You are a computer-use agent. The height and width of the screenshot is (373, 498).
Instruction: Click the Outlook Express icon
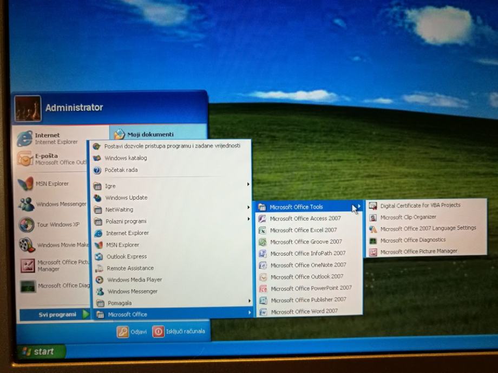pos(99,257)
